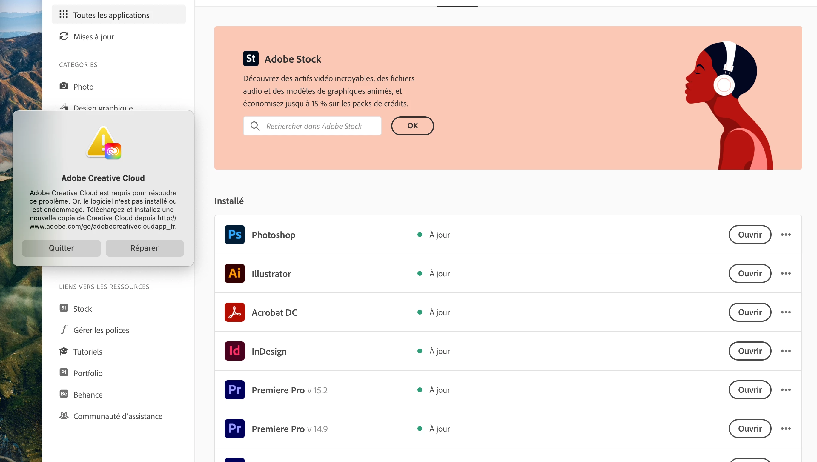Click the Photoshop app icon
The image size is (817, 462).
click(x=234, y=235)
